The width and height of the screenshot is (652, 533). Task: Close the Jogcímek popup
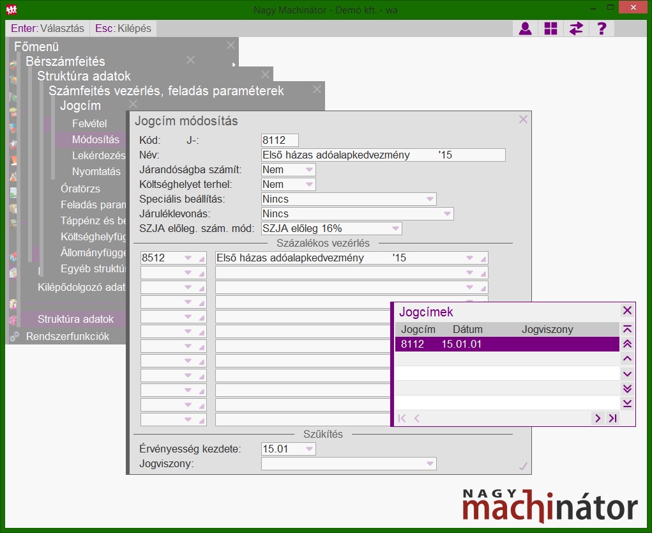coord(627,311)
